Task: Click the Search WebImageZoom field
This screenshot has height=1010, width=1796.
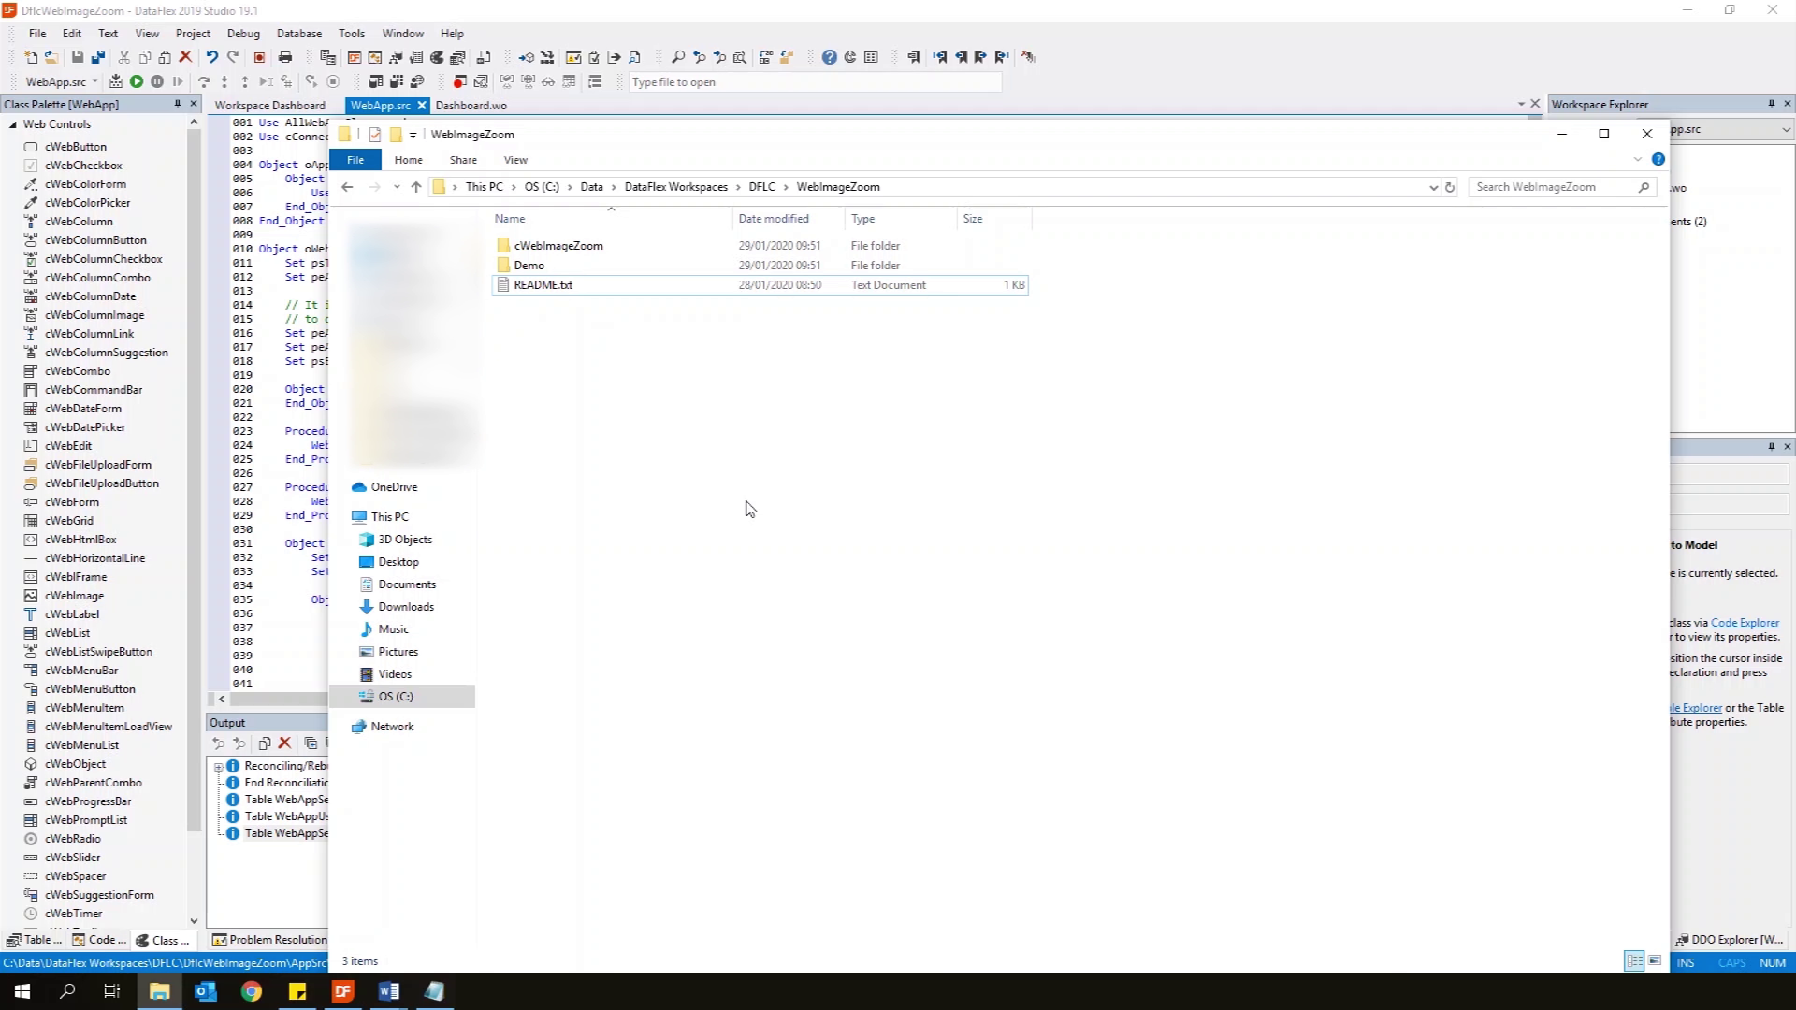Action: [1553, 187]
